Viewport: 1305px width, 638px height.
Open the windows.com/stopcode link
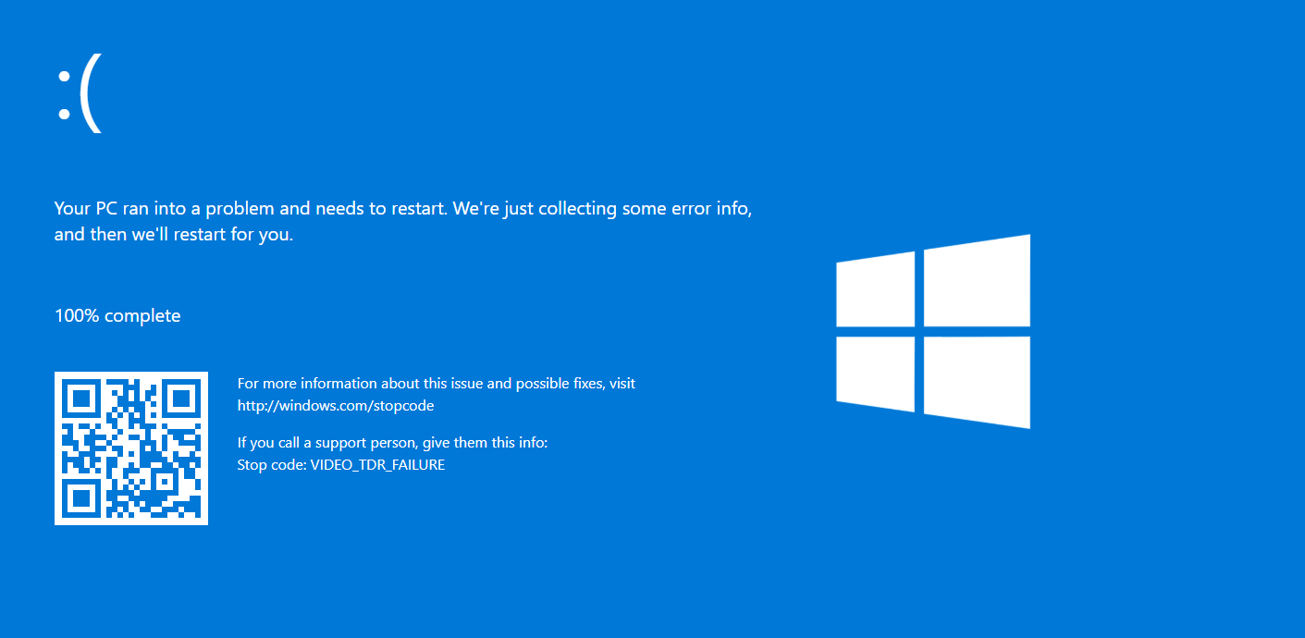coord(336,406)
